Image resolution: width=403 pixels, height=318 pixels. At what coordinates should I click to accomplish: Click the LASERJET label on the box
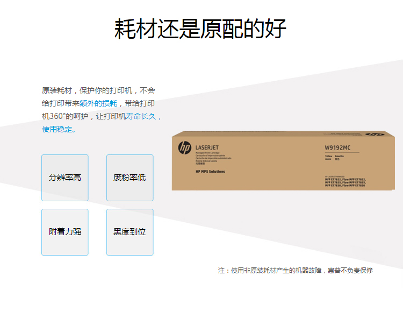pyautogui.click(x=207, y=147)
